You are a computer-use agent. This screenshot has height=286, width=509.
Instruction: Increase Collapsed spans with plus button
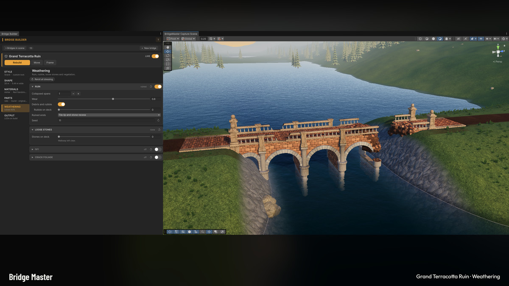click(78, 94)
